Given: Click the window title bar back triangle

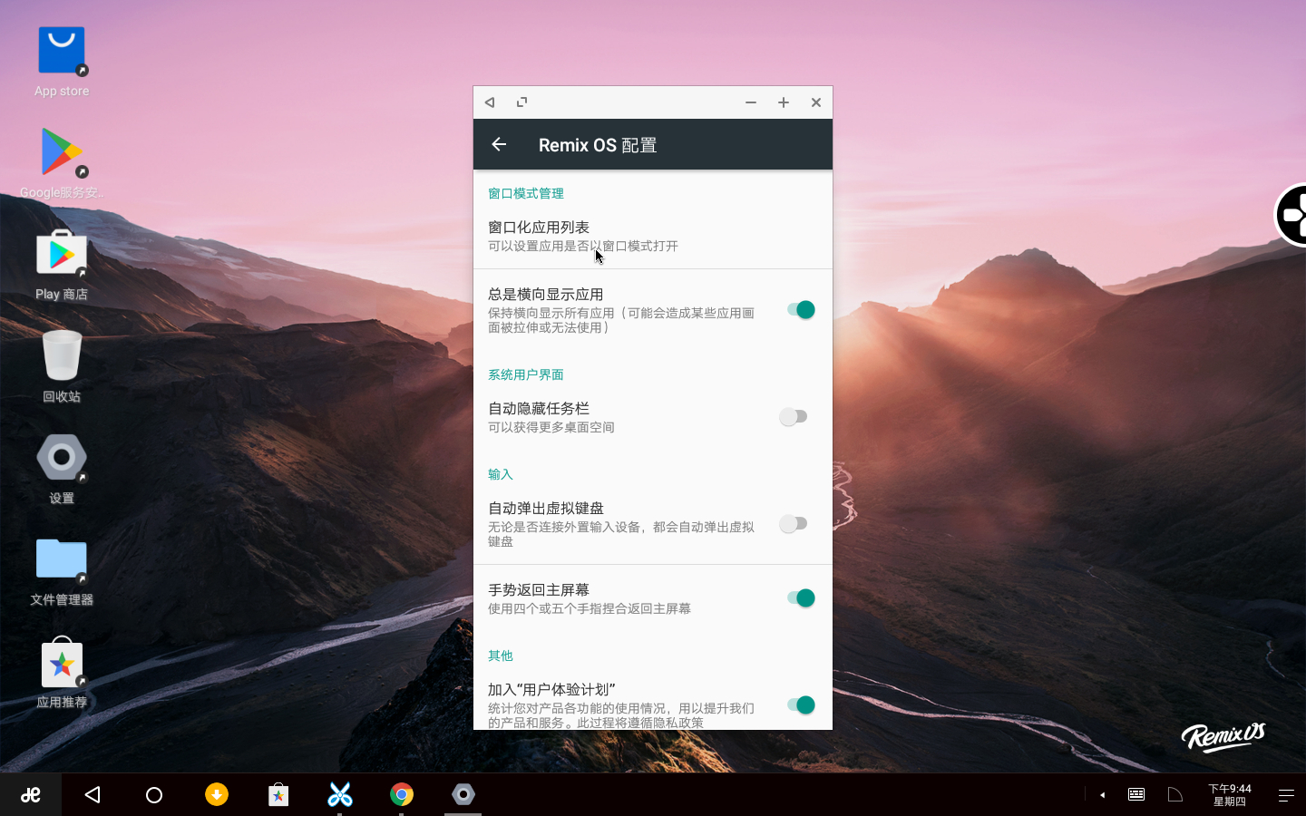Looking at the screenshot, I should [490, 102].
